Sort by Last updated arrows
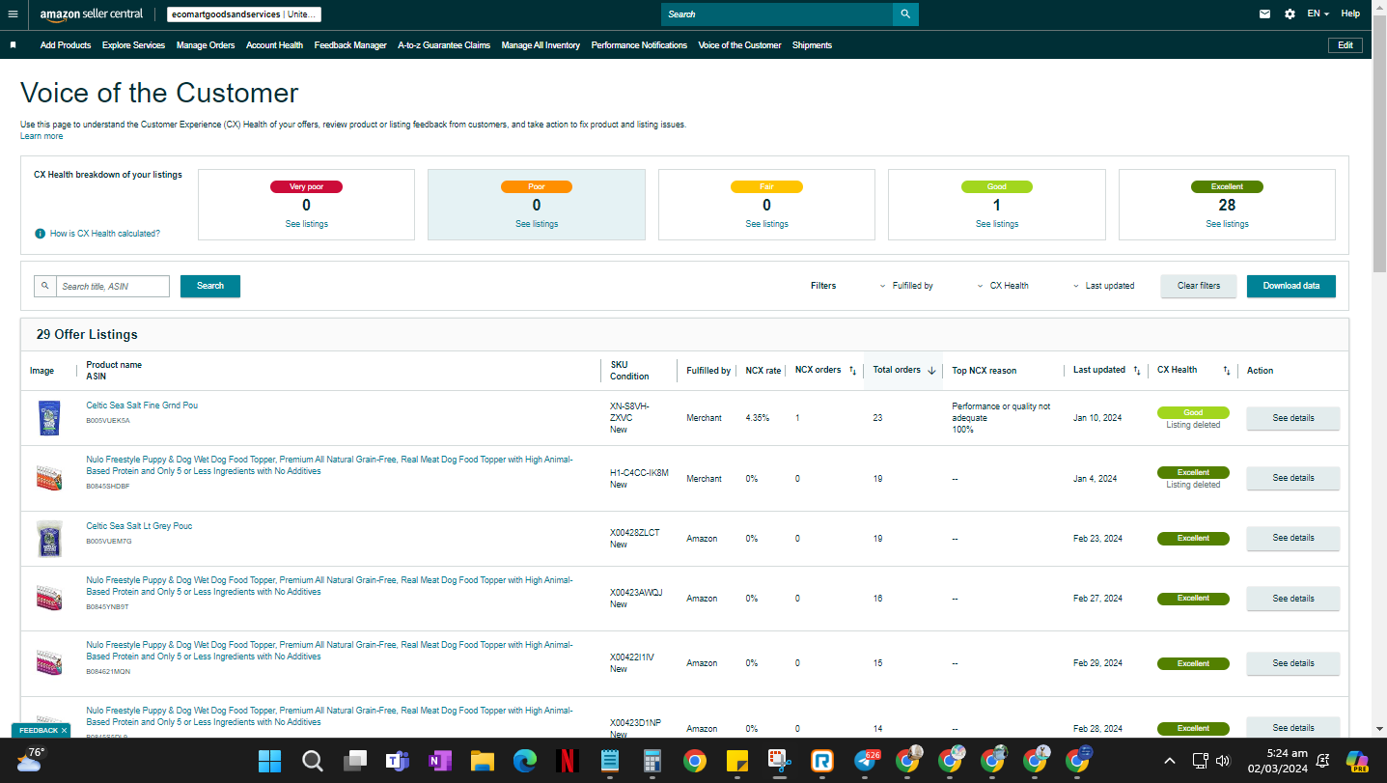 [1137, 371]
